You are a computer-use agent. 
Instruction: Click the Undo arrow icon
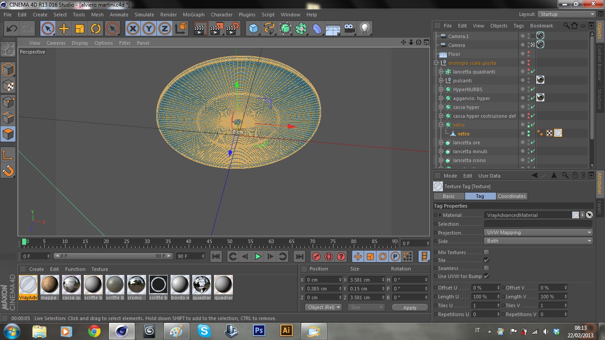coord(12,29)
